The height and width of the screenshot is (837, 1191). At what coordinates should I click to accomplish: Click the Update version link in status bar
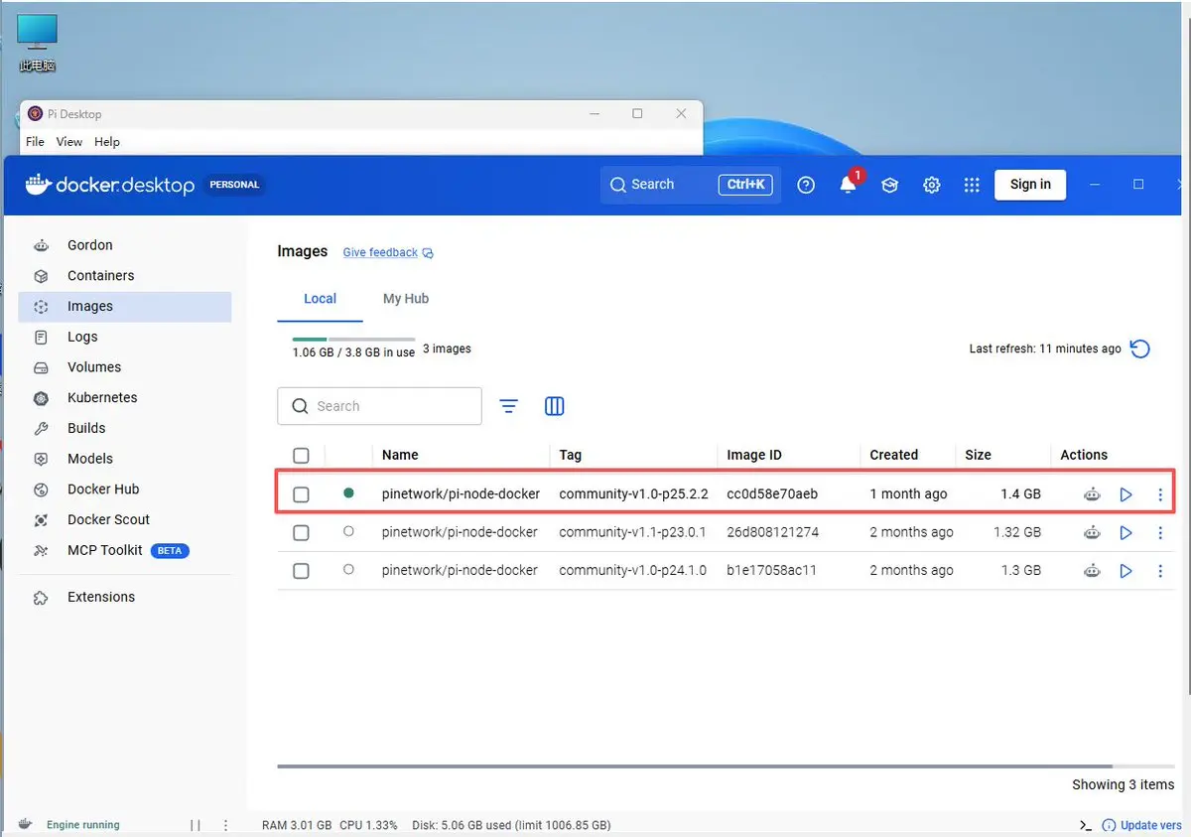[1143, 825]
